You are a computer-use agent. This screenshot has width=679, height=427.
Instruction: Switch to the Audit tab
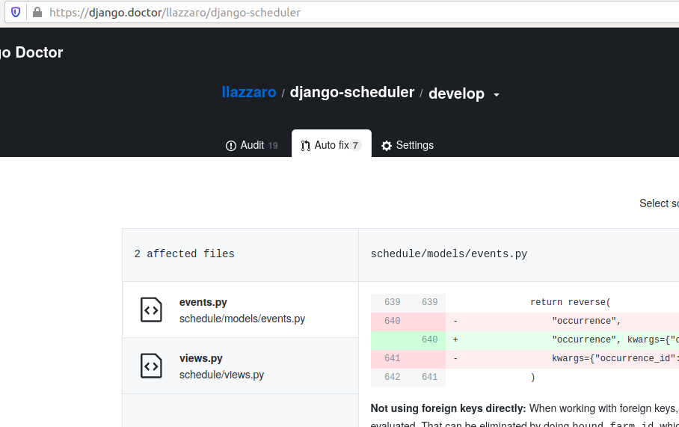click(251, 145)
